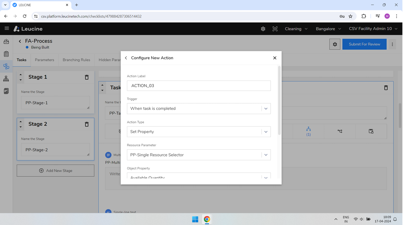403x225 pixels.
Task: Move the task up with arrow
Action: tap(102, 85)
